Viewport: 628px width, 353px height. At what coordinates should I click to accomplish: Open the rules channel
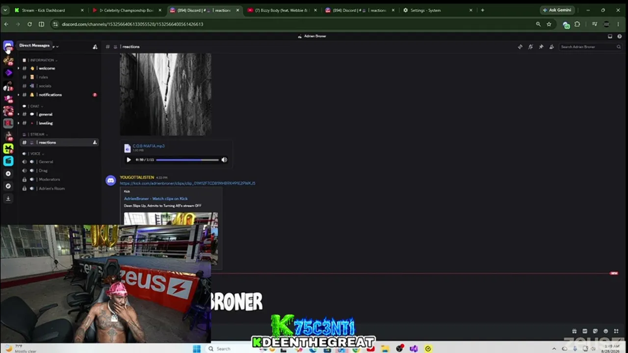59,77
